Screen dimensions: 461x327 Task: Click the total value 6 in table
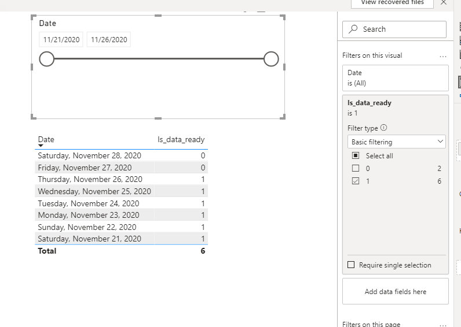point(203,251)
